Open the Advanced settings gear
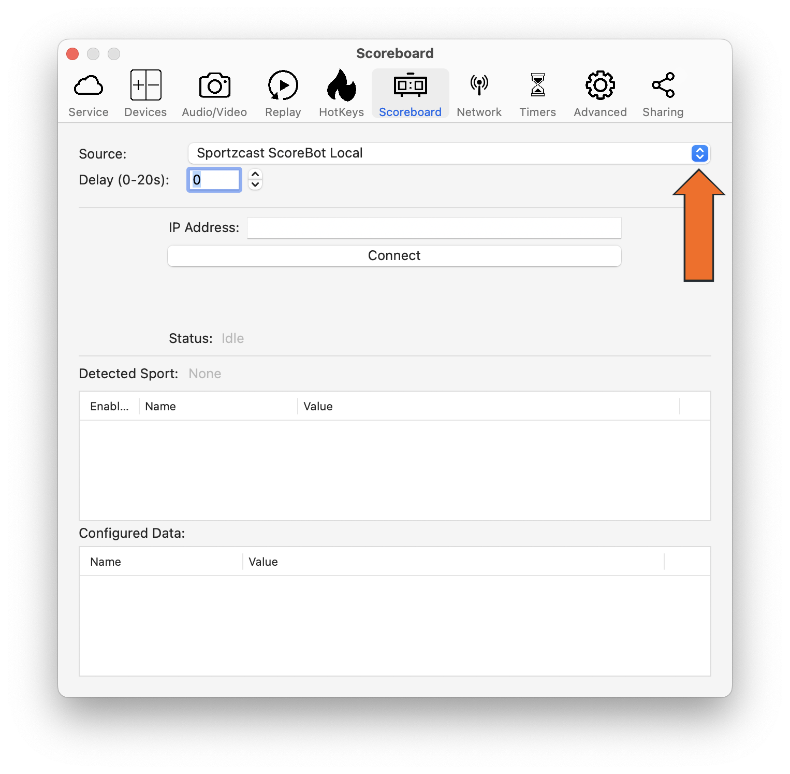Viewport: 790px width, 774px height. point(599,93)
